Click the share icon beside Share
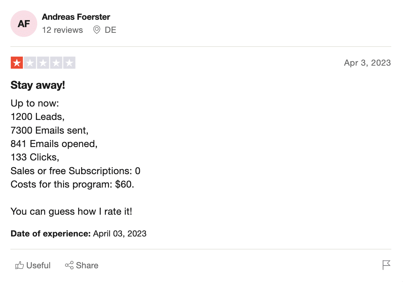Screen dimensions: 403x282 tap(69, 266)
